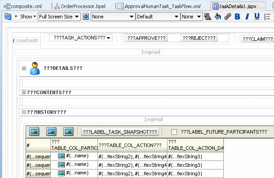
Task: Toggle bold formatting
Action: 237,17
